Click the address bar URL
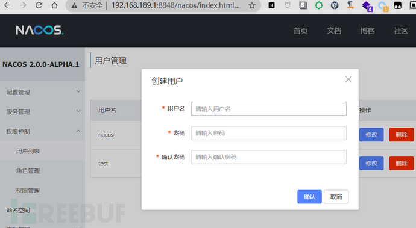The image size is (416, 228). [x=175, y=5]
